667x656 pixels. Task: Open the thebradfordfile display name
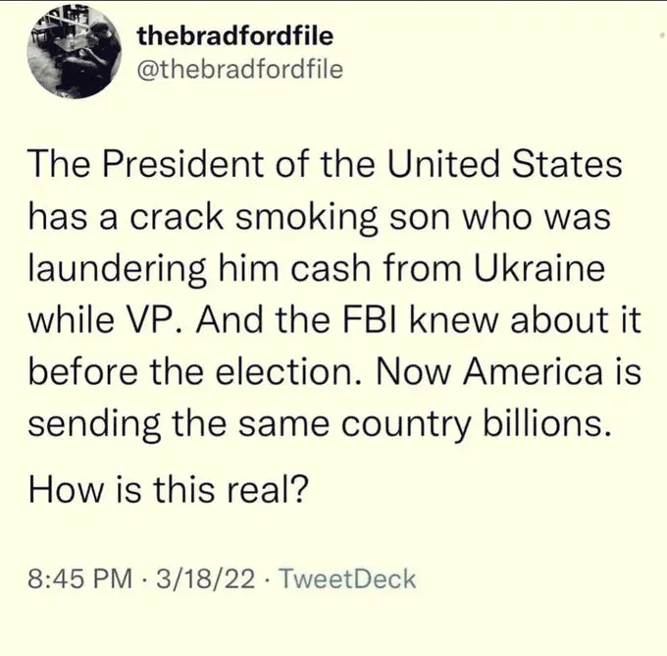pos(235,37)
